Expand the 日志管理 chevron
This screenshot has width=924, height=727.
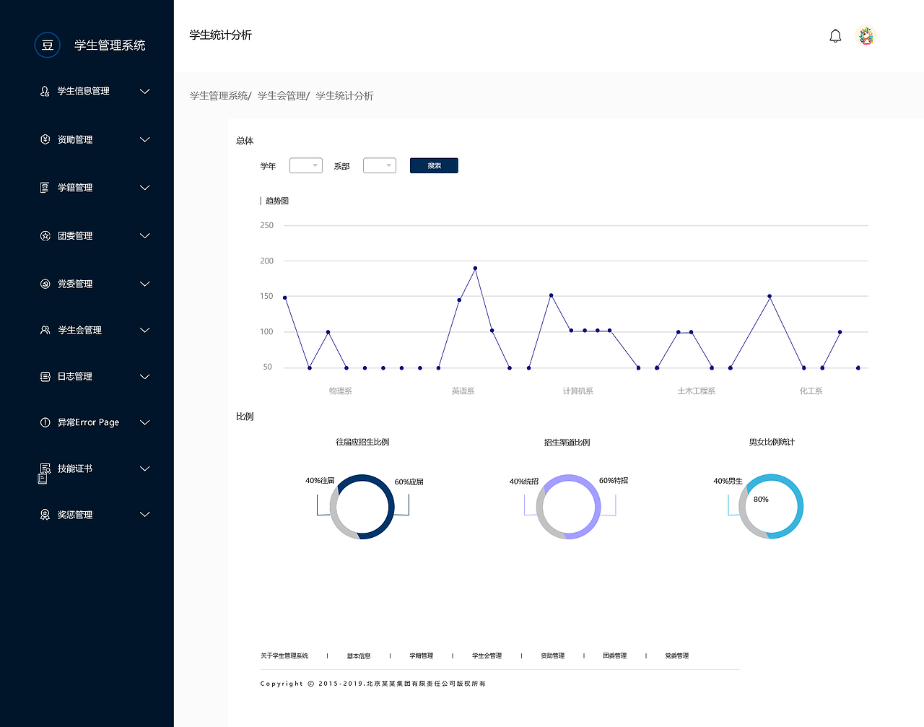[144, 376]
